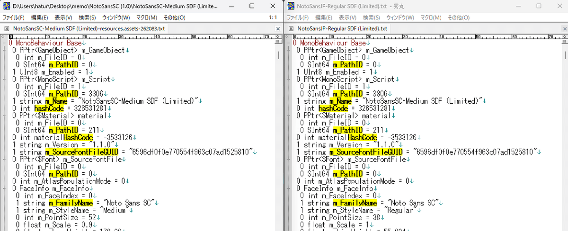Collapse MonoBehaviour Base fold marker in left window
The image size is (568, 231).
point(5,43)
